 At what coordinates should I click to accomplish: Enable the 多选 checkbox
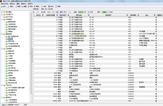[108, 12]
